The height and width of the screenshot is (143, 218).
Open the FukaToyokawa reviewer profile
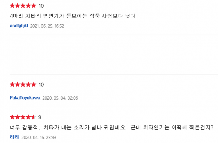click(25, 98)
